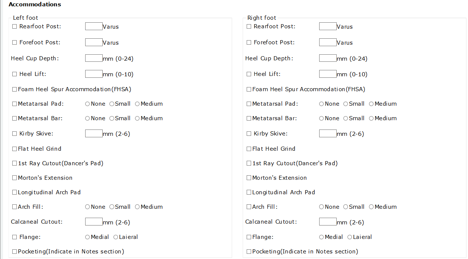Focus right foot Calcaneal Cutout mm field
Image resolution: width=468 pixels, height=259 pixels.
click(328, 222)
